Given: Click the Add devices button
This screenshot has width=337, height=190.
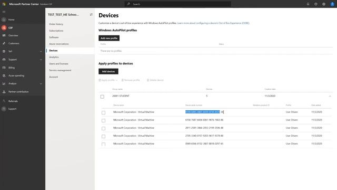Looking at the screenshot, I should point(108,71).
